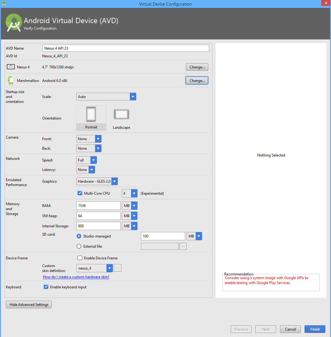
Task: Click the Nothing Selected label
Action: coord(271,155)
